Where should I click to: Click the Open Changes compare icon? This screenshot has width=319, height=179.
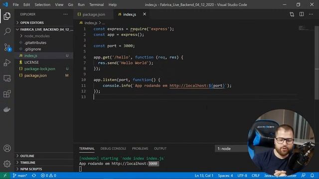(x=292, y=14)
